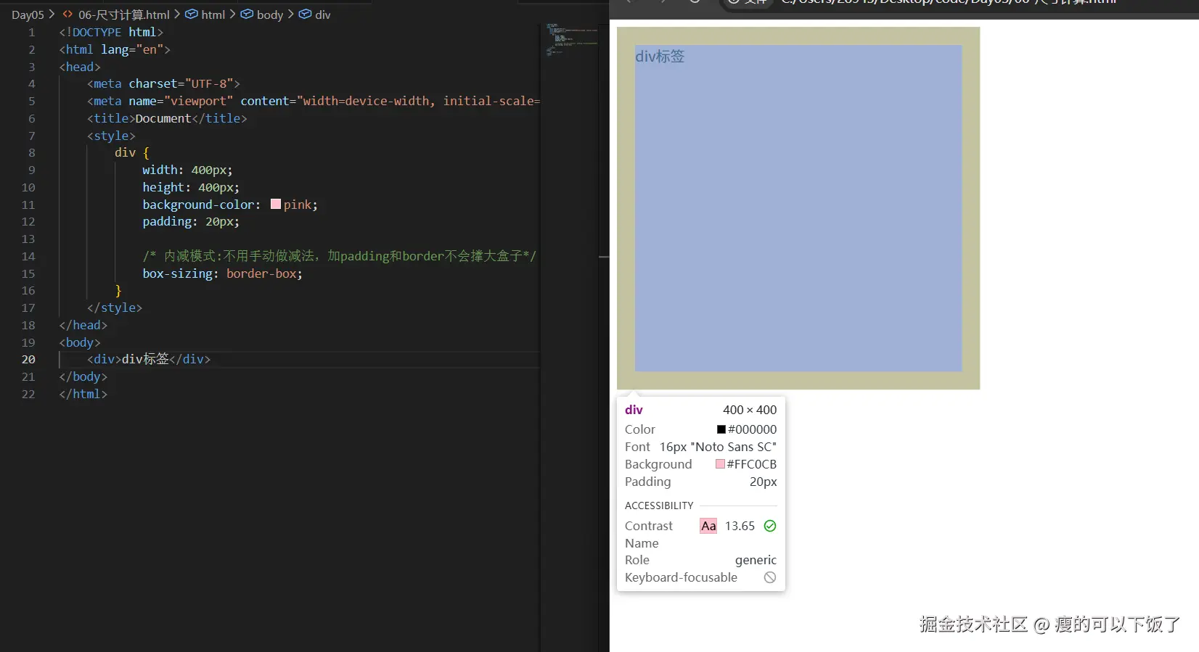The image size is (1199, 652).
Task: Click the Role 'generic' value
Action: (x=756, y=560)
